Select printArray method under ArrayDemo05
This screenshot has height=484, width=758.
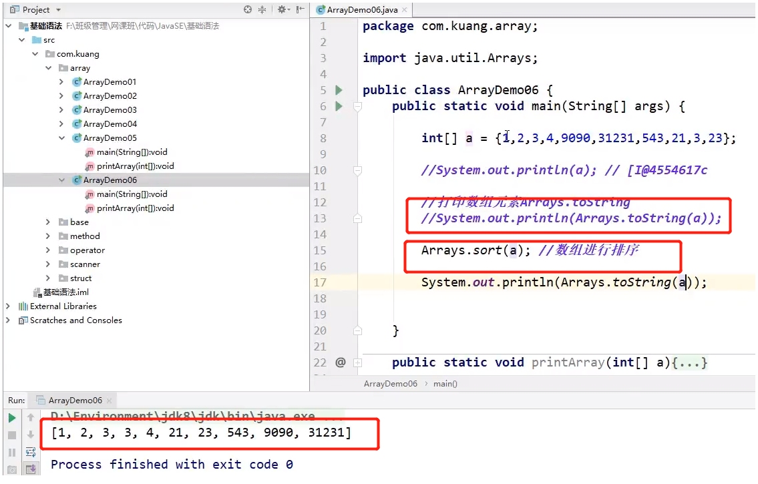click(x=136, y=166)
